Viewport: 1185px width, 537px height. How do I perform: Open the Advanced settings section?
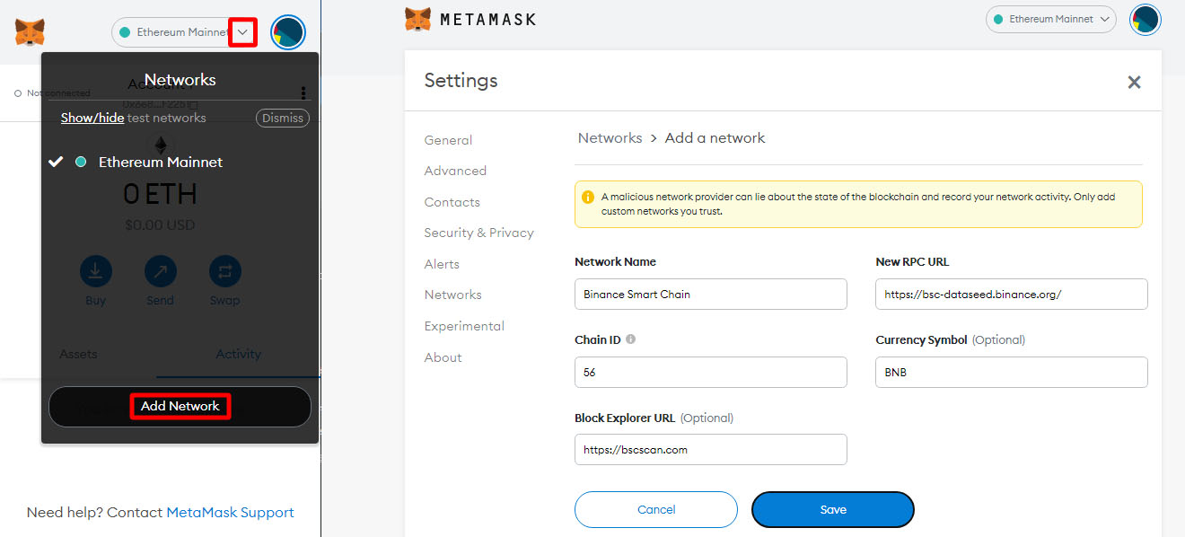[455, 171]
